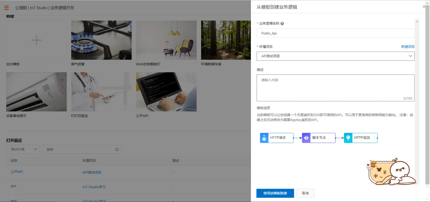Click the HTTP返回 node icon

pos(348,138)
